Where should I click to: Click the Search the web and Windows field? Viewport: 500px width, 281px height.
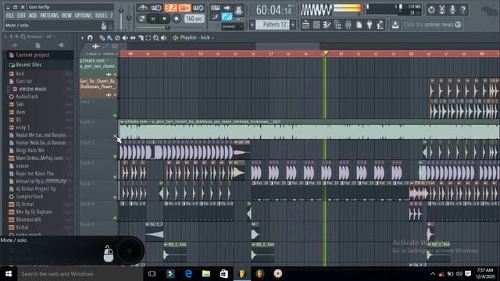[80, 274]
